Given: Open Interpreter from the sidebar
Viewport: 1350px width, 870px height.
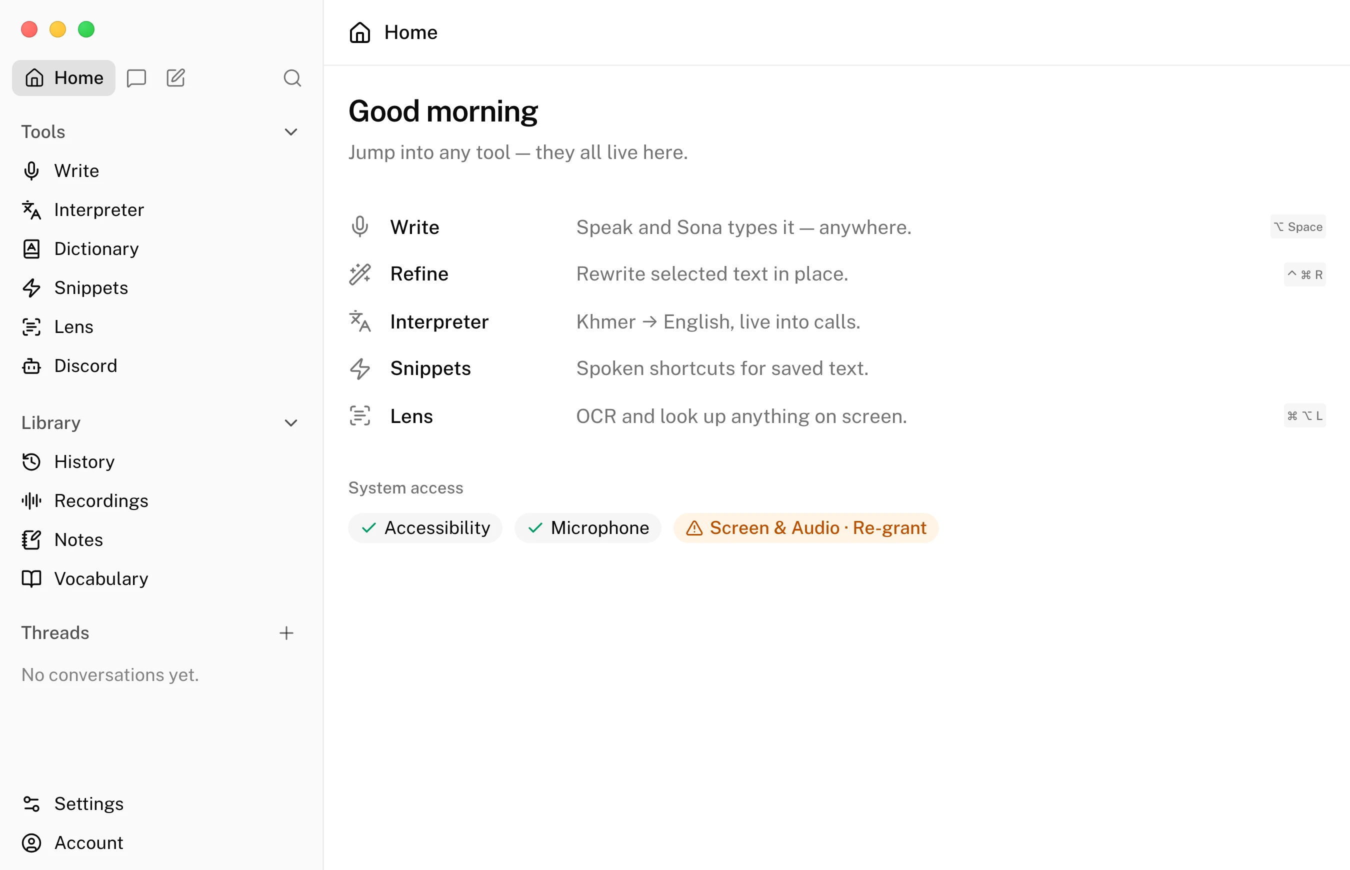Looking at the screenshot, I should (x=160, y=209).
